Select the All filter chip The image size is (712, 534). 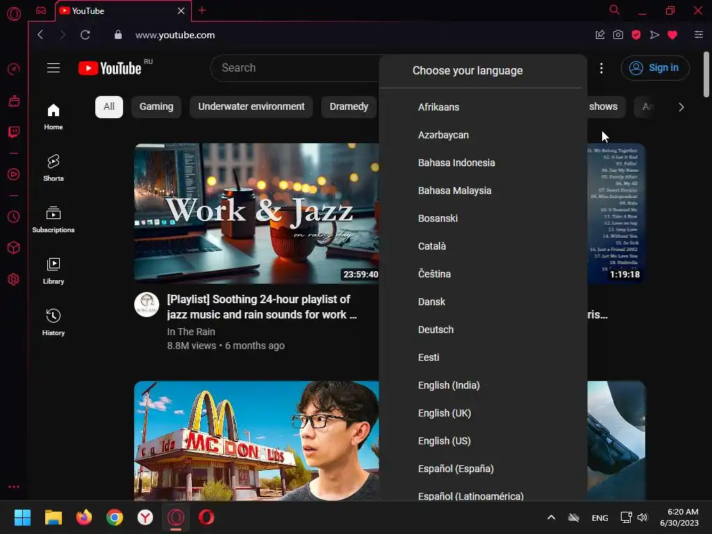109,106
